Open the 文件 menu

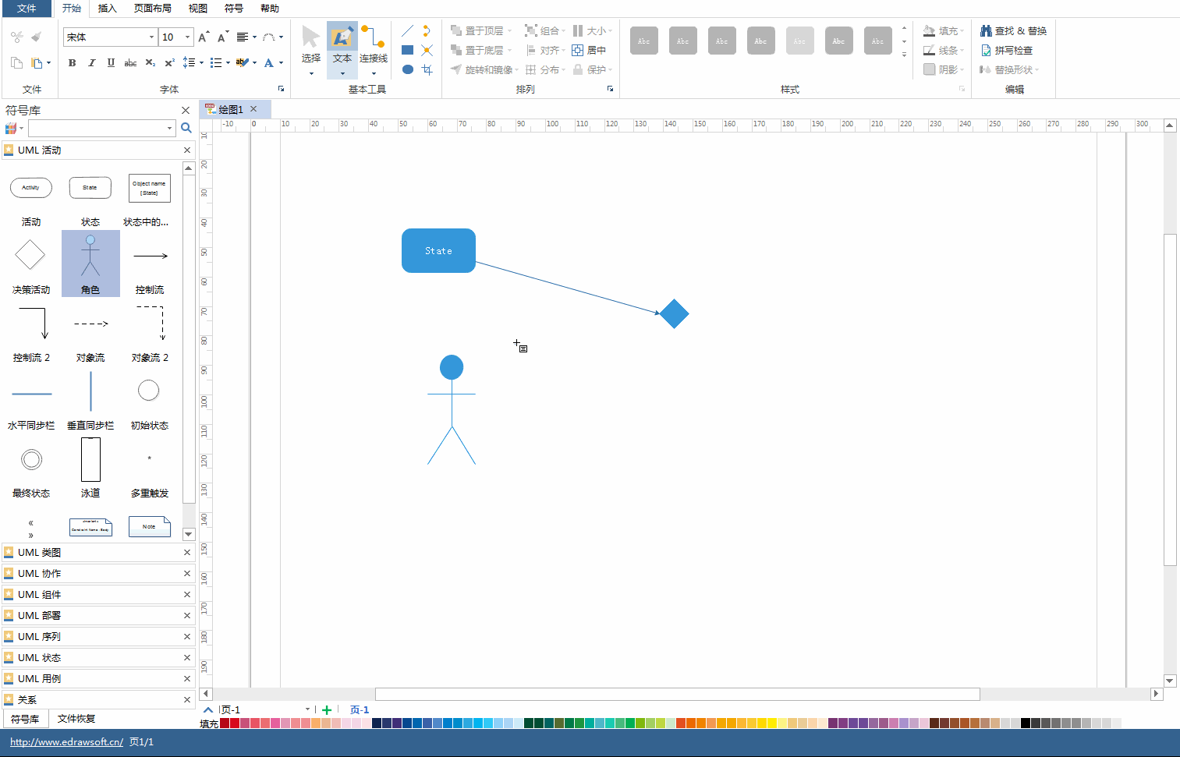pyautogui.click(x=27, y=9)
